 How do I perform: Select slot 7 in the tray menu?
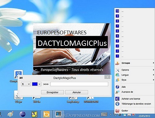pos(134,26)
